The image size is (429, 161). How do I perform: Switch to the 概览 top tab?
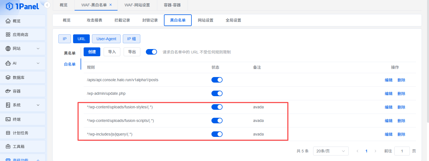pyautogui.click(x=64, y=5)
